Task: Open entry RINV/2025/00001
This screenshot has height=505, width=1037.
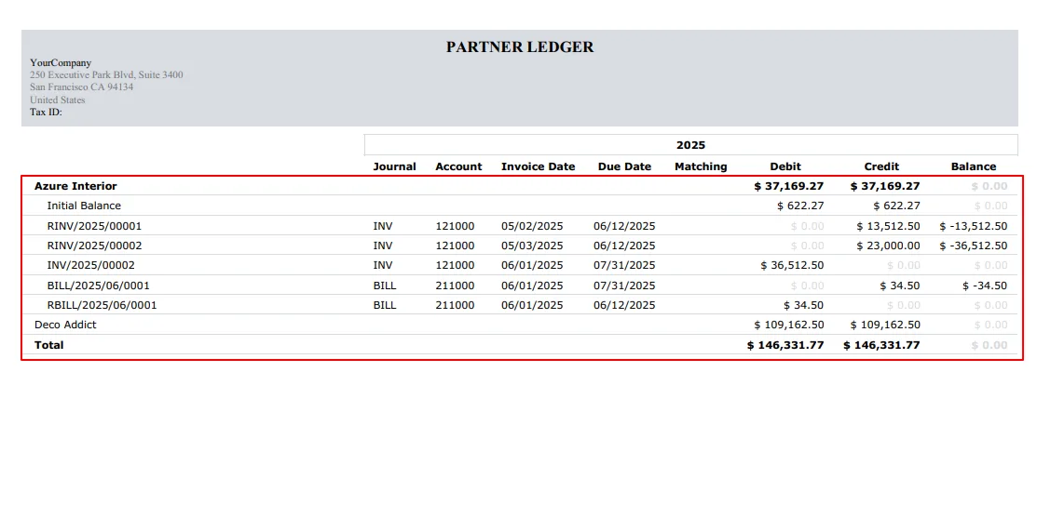Action: [95, 226]
